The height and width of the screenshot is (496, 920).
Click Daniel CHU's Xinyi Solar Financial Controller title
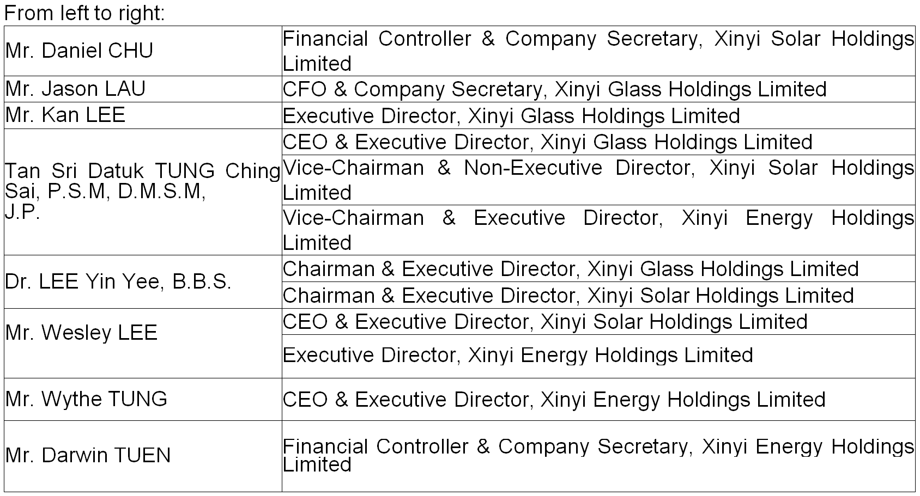(598, 51)
